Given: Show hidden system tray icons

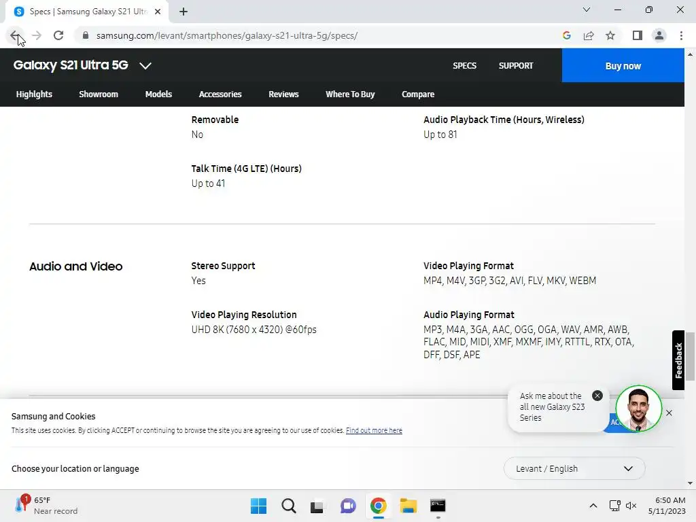Looking at the screenshot, I should point(593,506).
